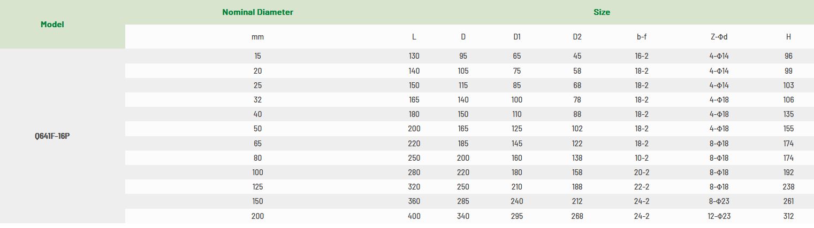Select the D2 value 268

click(577, 216)
